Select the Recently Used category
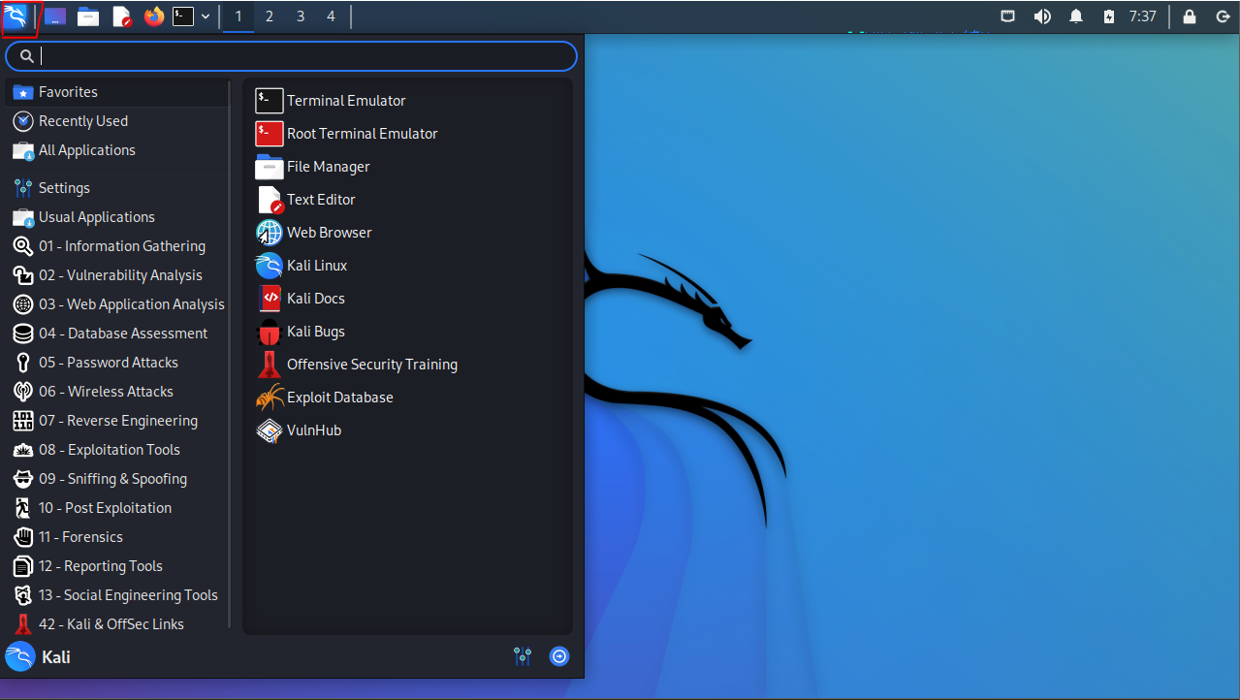The width and height of the screenshot is (1240, 700). (x=117, y=121)
